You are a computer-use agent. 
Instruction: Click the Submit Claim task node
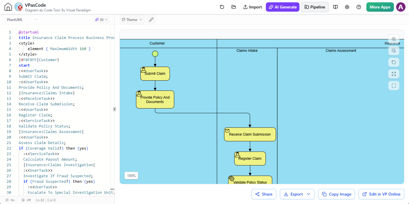(x=155, y=74)
